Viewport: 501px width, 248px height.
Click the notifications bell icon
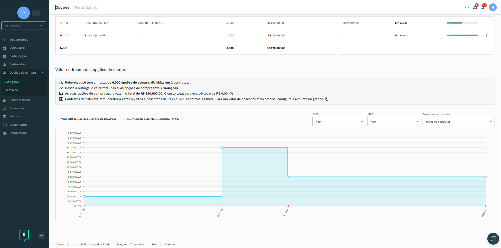483,8
